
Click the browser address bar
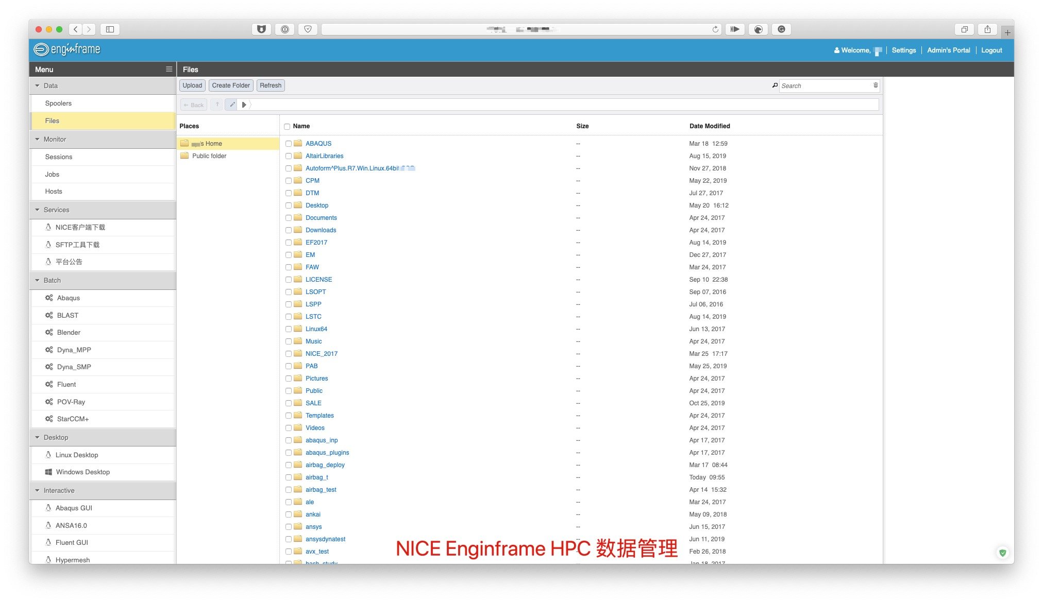[520, 29]
